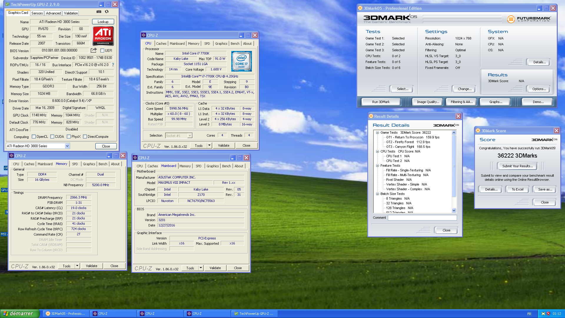Click the CPU-Z CPU window title bar icon
The width and height of the screenshot is (565, 318).
pos(144,35)
